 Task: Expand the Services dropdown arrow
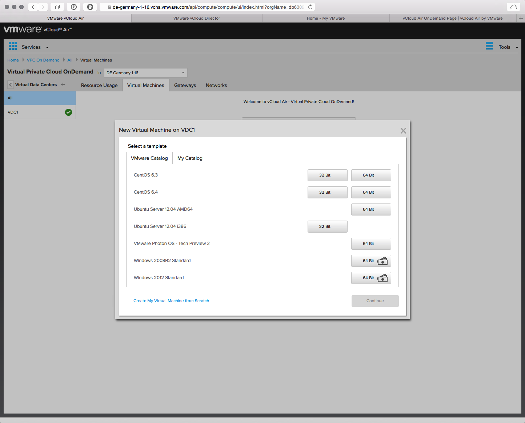click(47, 47)
